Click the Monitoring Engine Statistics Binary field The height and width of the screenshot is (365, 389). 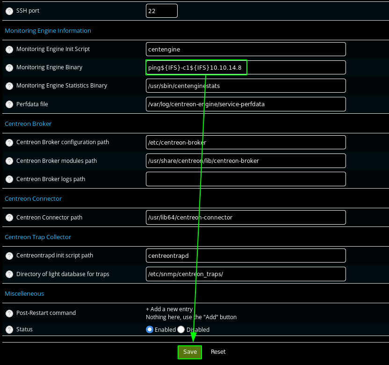click(x=245, y=86)
